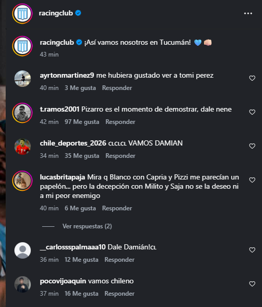Open chile_deportes_2026's profile avatar
This screenshot has width=262, height=307.
pyautogui.click(x=23, y=147)
